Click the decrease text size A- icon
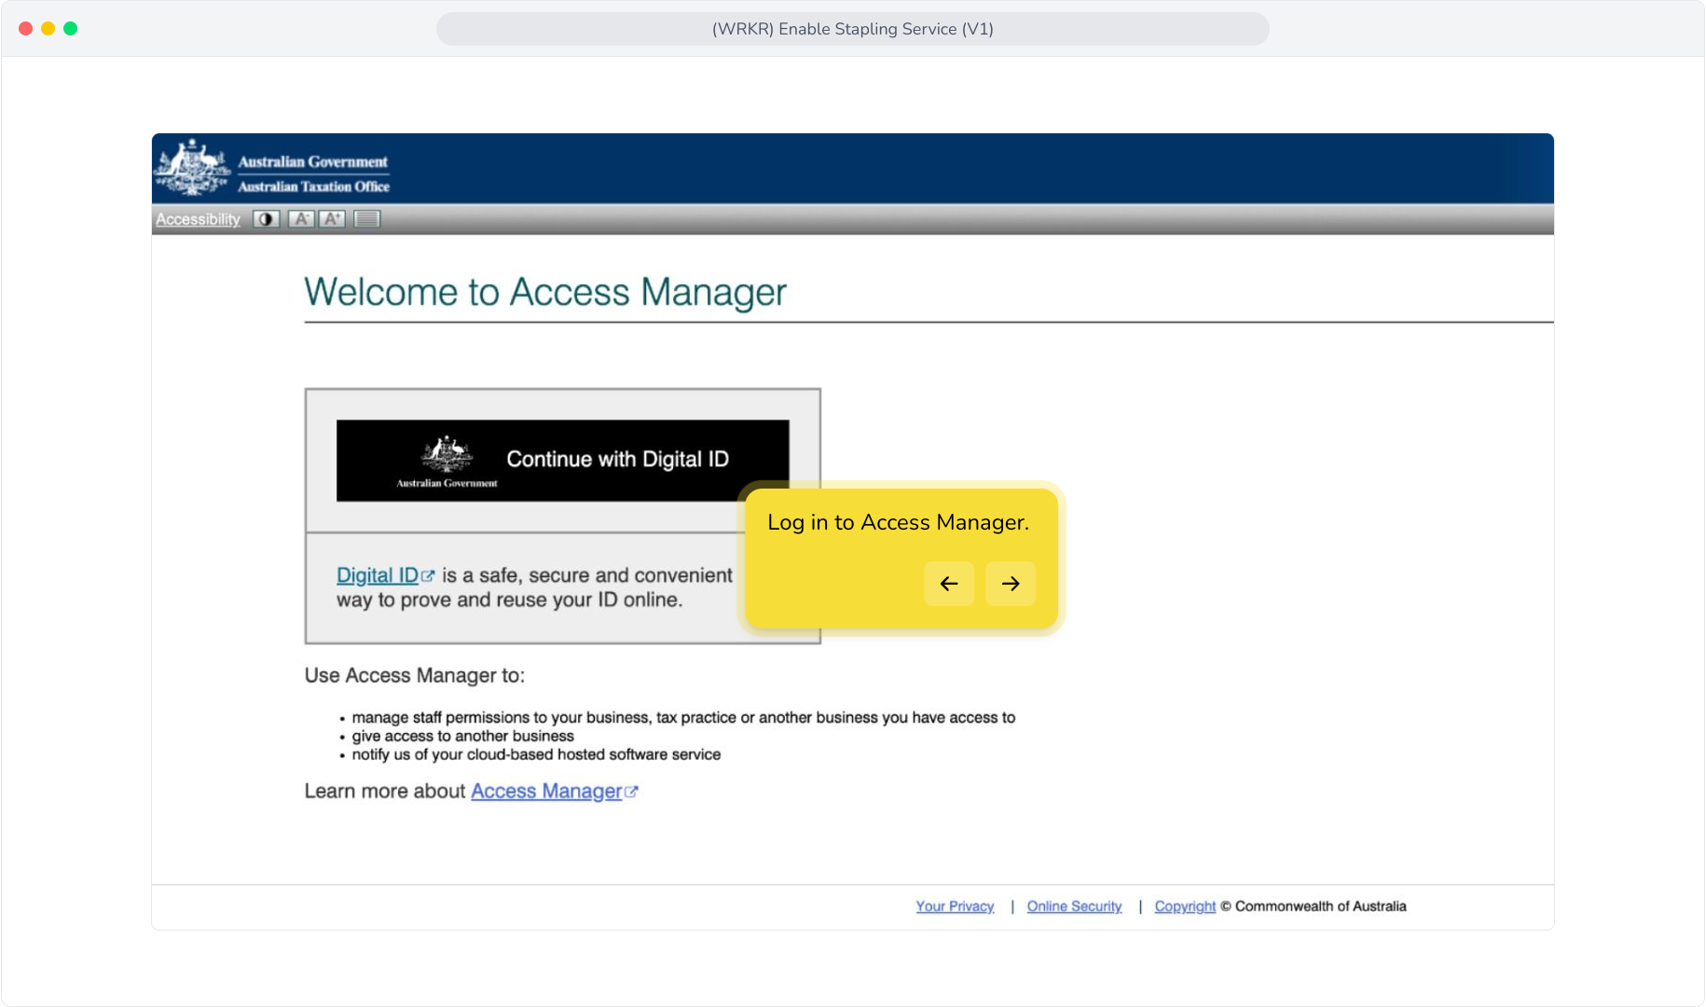 tap(300, 219)
